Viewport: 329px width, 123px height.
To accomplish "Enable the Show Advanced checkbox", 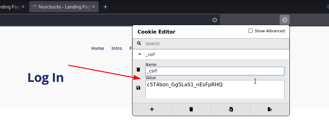I will [x=250, y=31].
